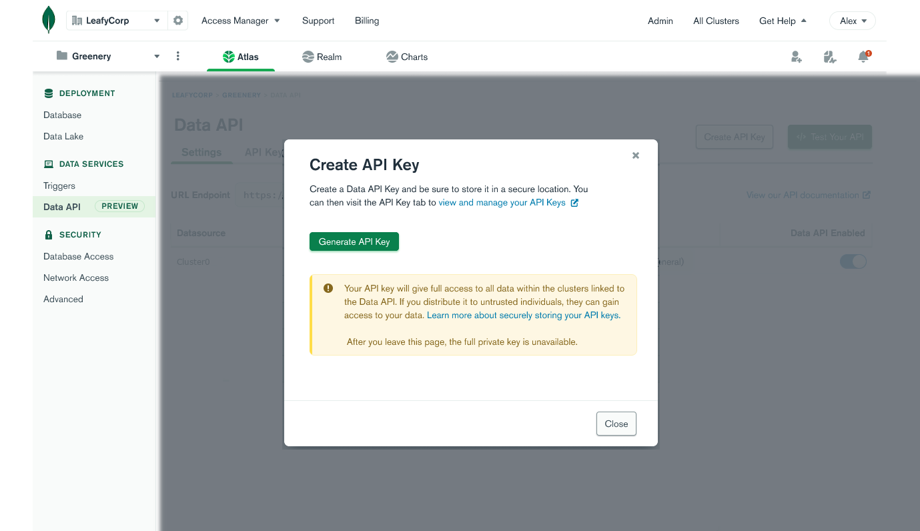Click the dimmed Test Your API button
The height and width of the screenshot is (531, 920).
pos(830,137)
